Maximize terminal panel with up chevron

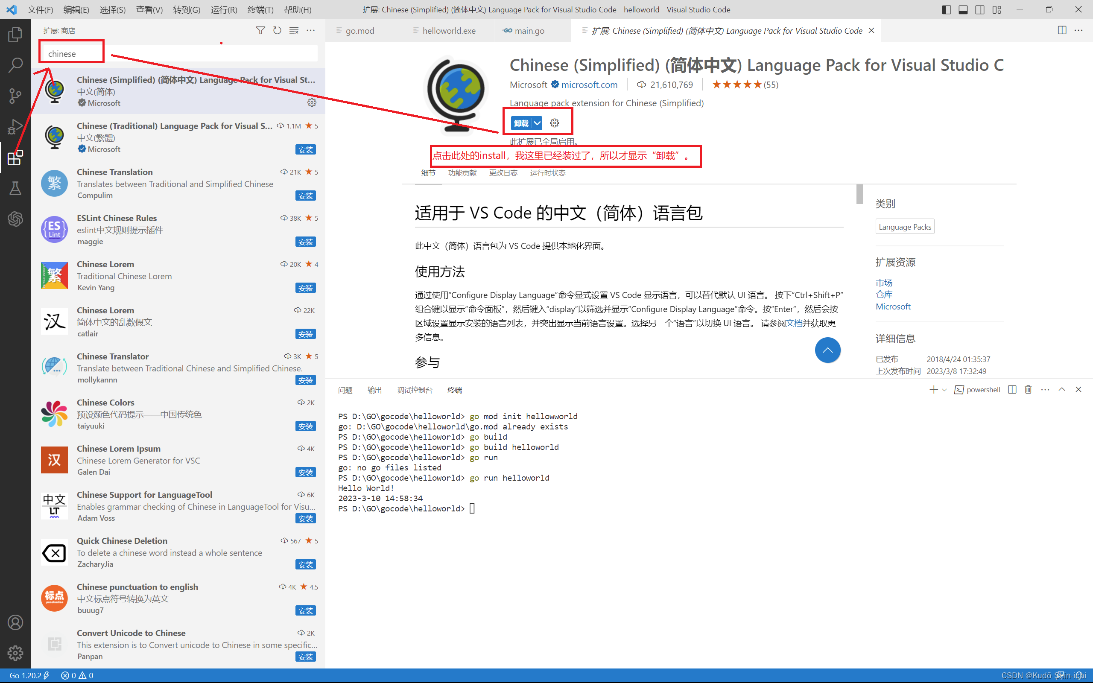tap(1061, 389)
